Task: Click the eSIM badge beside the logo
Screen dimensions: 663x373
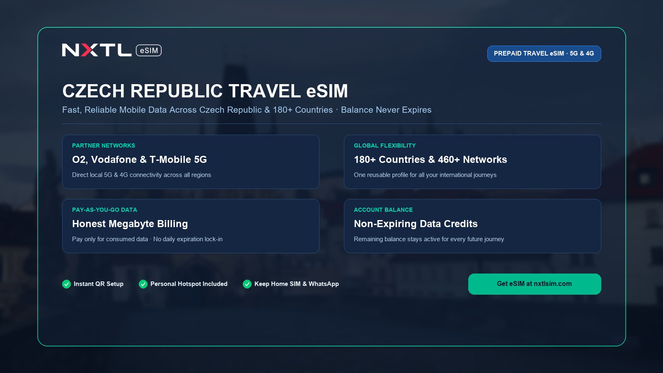Action: (x=149, y=51)
